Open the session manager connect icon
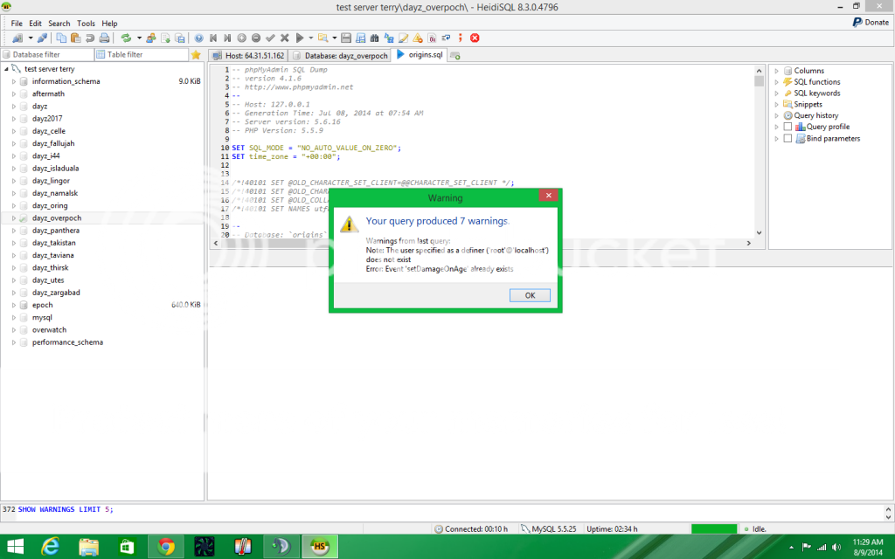This screenshot has height=559, width=895. coord(17,38)
